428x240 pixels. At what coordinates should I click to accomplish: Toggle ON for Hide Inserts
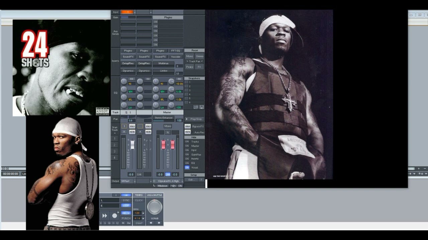187,159
